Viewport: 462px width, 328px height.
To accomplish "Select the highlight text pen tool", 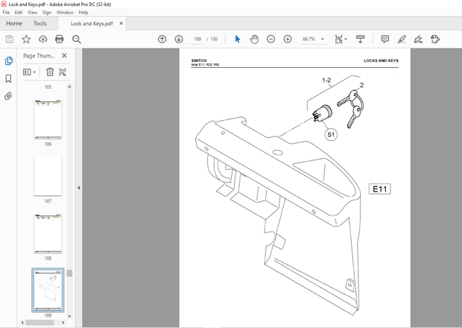I will 402,40.
